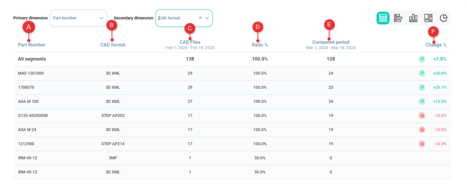The height and width of the screenshot is (189, 467).
Task: Clear the CAD format secondary dimension
Action: pyautogui.click(x=200, y=18)
